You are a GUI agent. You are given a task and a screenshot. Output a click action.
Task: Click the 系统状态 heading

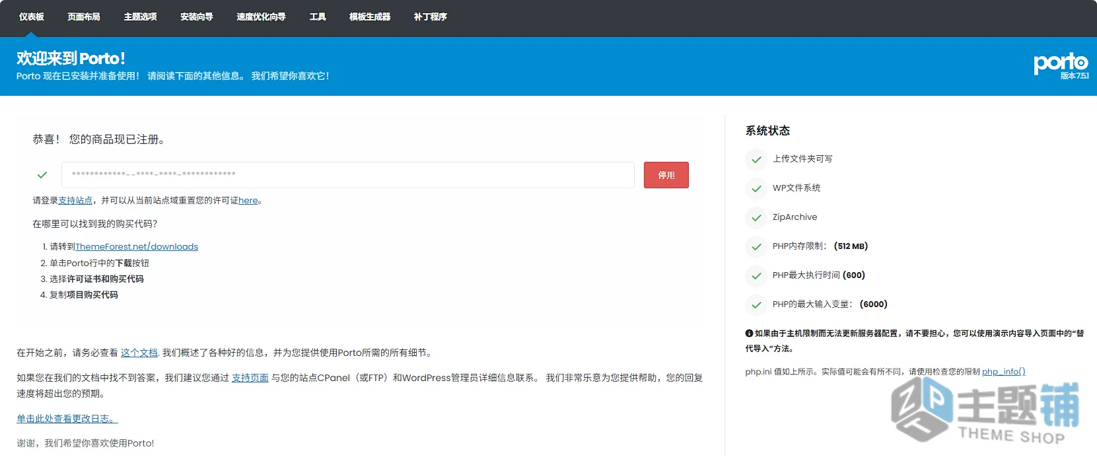[767, 131]
